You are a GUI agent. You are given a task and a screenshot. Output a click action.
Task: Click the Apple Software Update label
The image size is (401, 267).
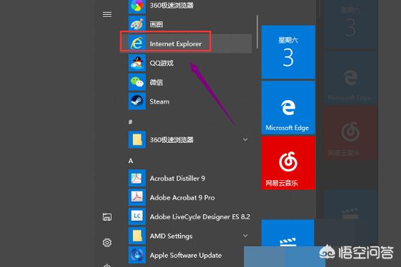tap(186, 255)
